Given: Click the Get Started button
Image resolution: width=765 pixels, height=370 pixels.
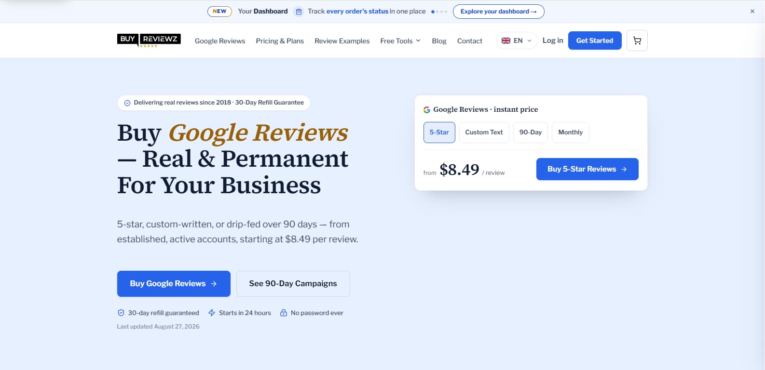Looking at the screenshot, I should pos(595,40).
